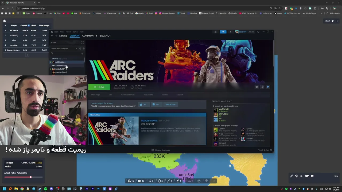Click the Maybe Later button
This screenshot has height=192, width=342.
click(x=170, y=104)
